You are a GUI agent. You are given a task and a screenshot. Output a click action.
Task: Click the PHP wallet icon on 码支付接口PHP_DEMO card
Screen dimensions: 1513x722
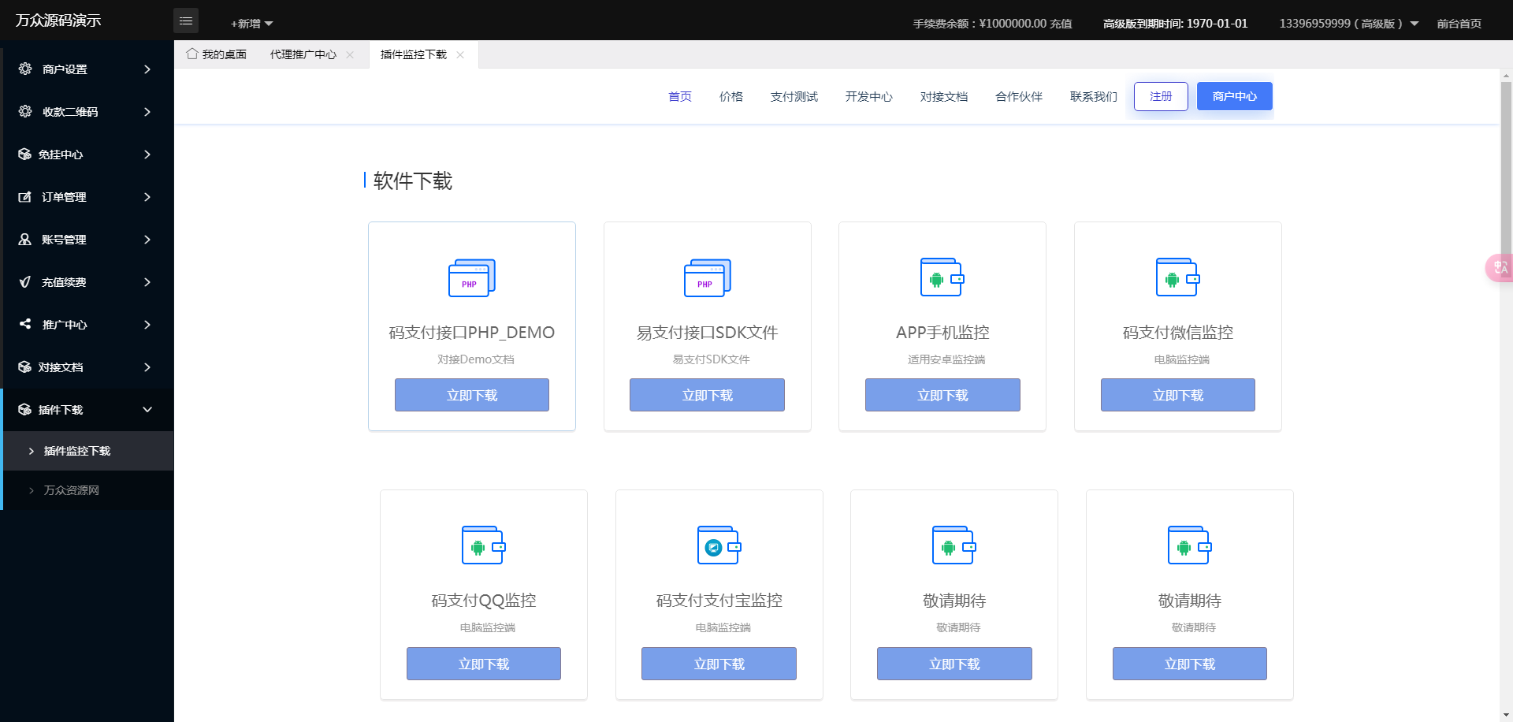[471, 277]
